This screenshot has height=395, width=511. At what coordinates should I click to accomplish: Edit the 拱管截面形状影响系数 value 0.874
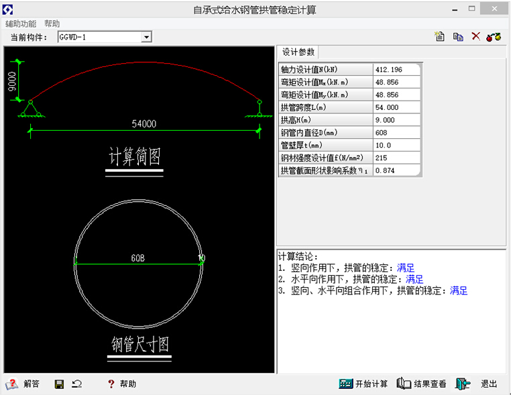[396, 170]
